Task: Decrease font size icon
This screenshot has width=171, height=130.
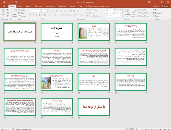Action: [53, 11]
